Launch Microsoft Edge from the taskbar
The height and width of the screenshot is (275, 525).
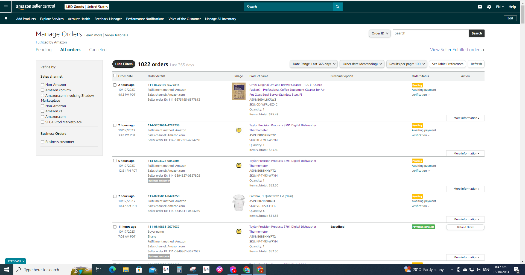112,270
